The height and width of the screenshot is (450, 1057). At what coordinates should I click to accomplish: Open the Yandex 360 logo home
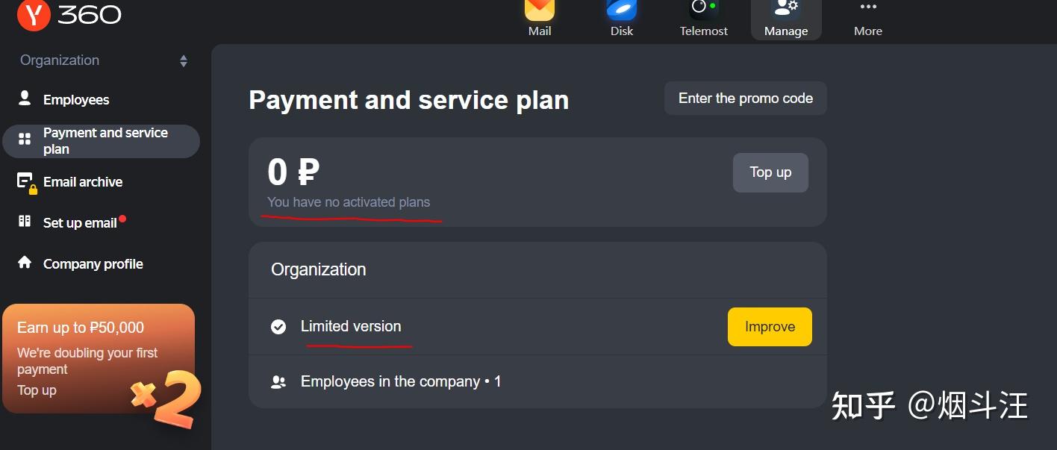tap(69, 14)
